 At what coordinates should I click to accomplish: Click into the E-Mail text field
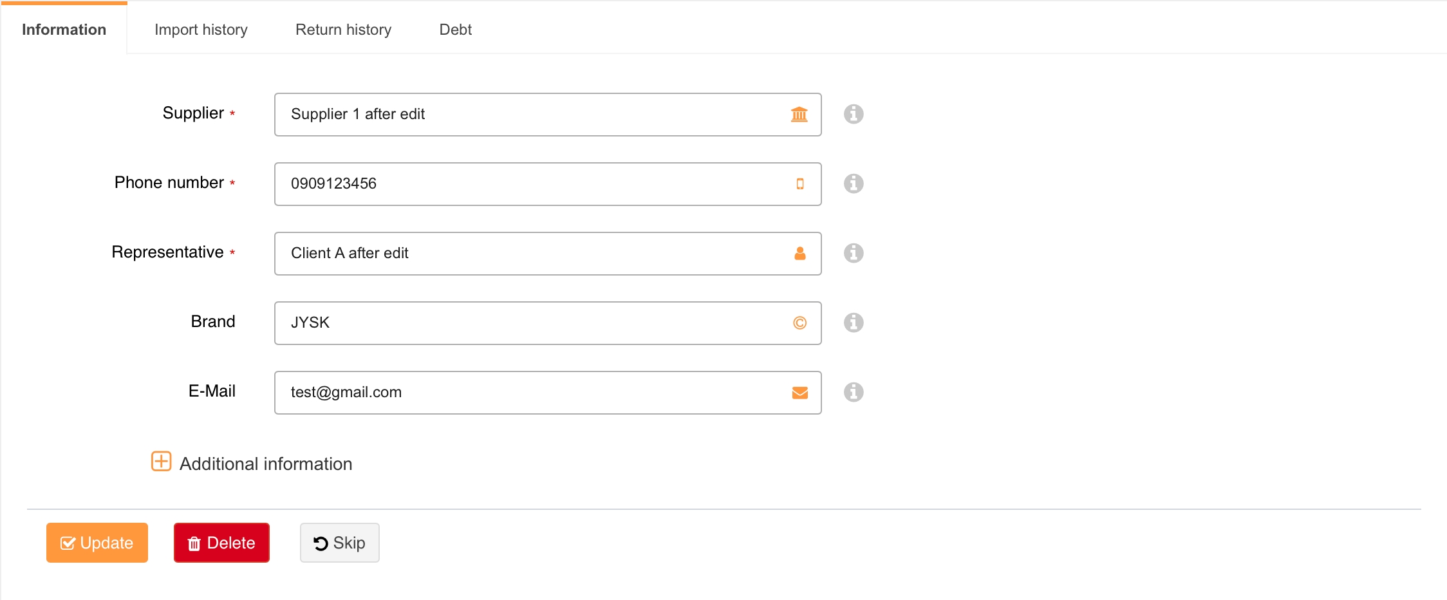pos(528,393)
